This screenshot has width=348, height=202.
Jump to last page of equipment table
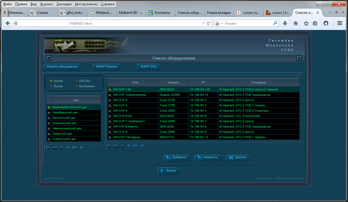tap(143, 146)
